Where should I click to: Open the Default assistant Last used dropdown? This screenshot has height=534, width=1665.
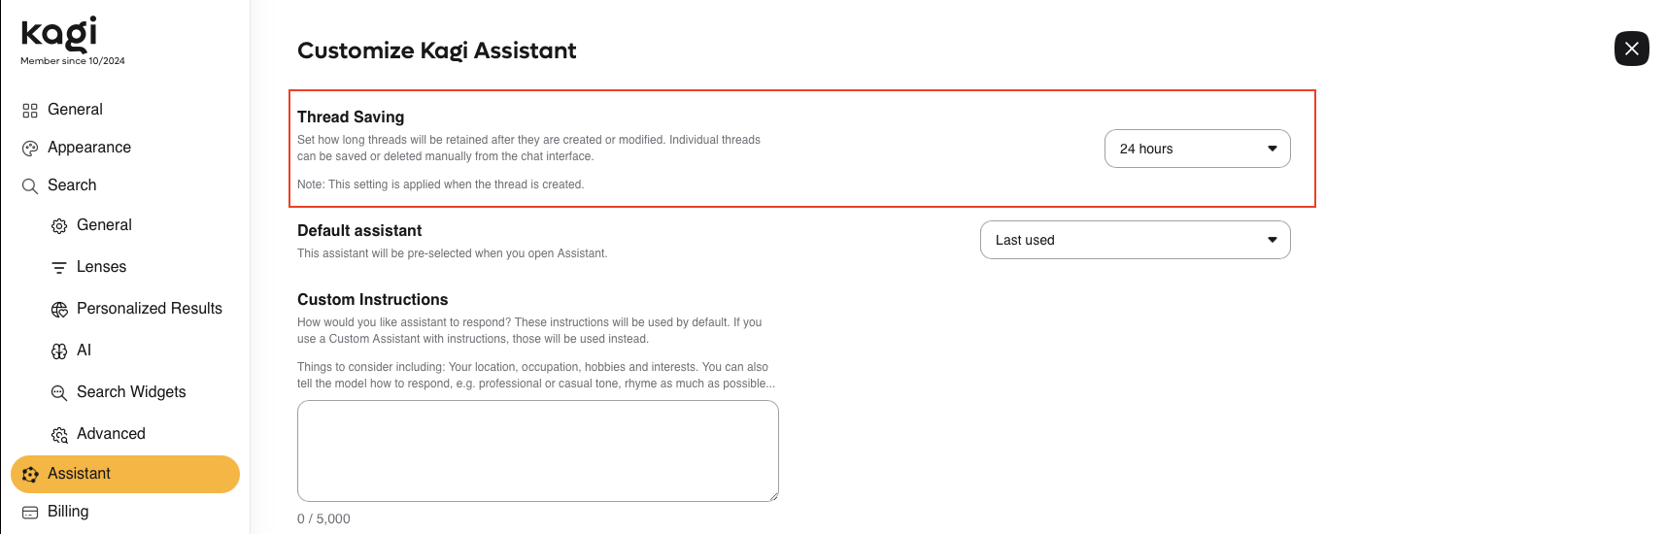tap(1134, 240)
